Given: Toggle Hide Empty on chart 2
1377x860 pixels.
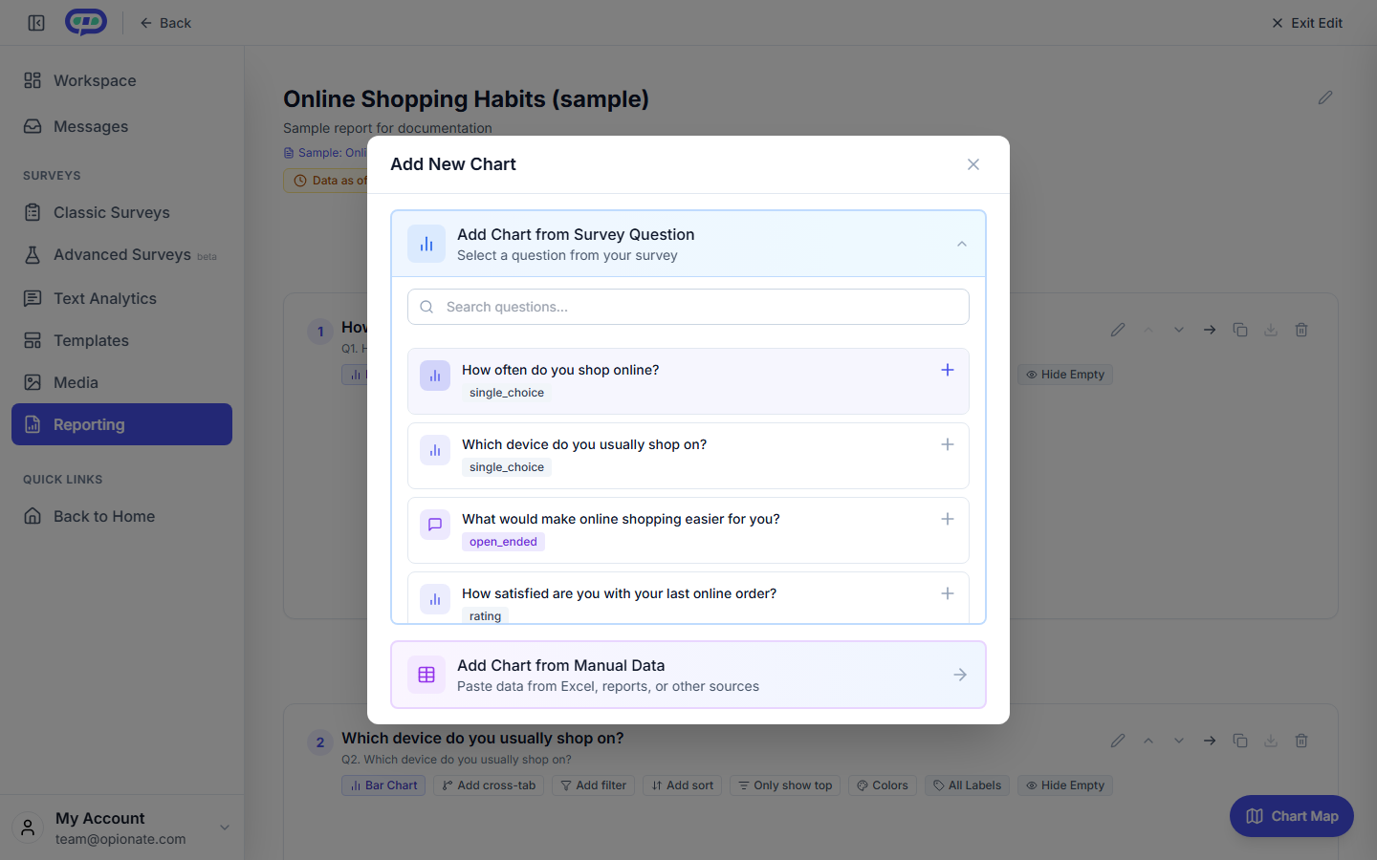Looking at the screenshot, I should pyautogui.click(x=1065, y=785).
